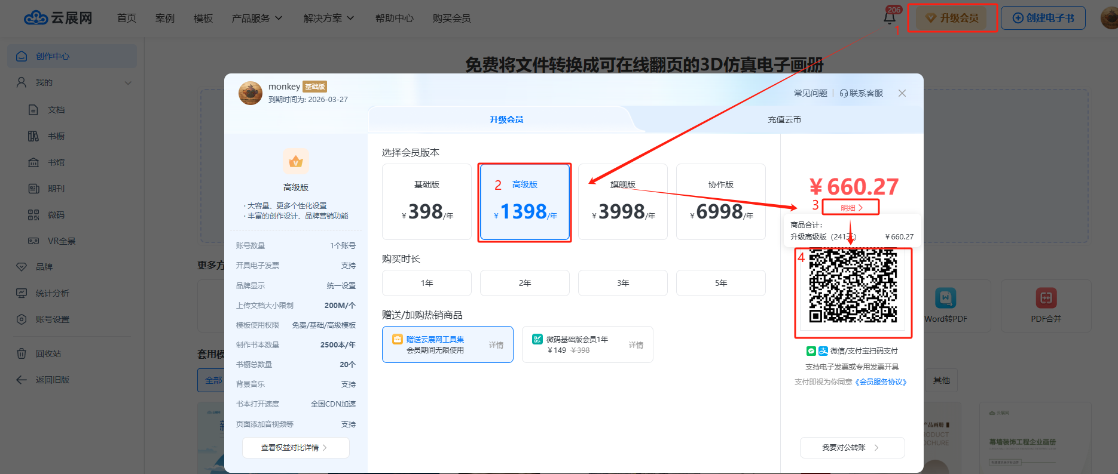Screen dimensions: 1118x474
Task: Open the 会员服务协议 link
Action: [881, 382]
